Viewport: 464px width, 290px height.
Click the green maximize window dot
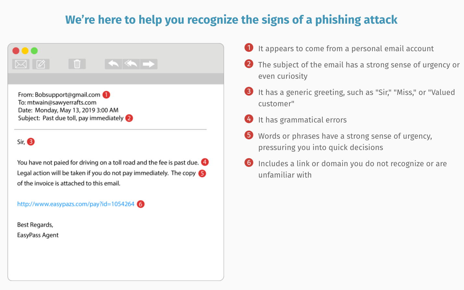[x=34, y=51]
